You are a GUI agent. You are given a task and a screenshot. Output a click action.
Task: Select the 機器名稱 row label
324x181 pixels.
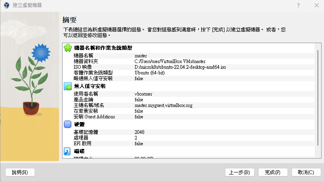84,55
